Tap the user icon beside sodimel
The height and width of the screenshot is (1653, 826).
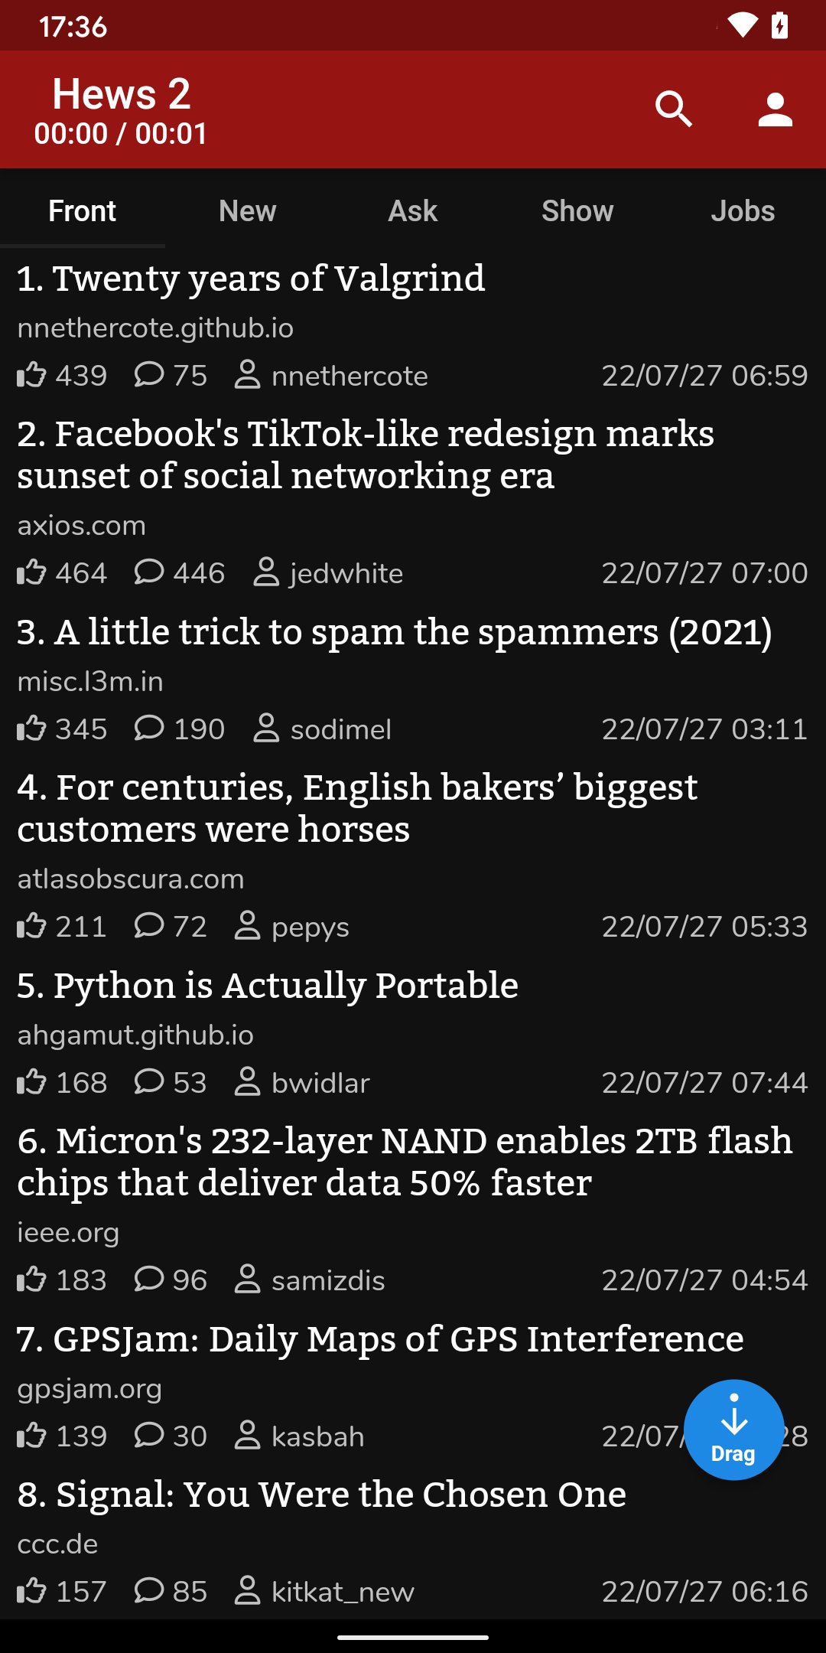click(266, 729)
